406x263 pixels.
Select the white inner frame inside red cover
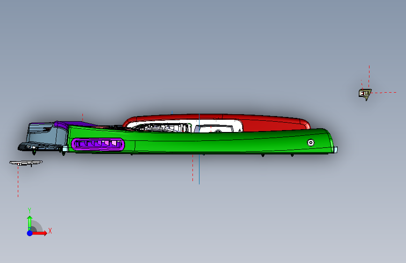pos(184,126)
